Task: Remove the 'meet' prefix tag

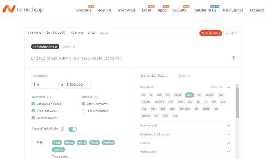Action: pos(112,143)
